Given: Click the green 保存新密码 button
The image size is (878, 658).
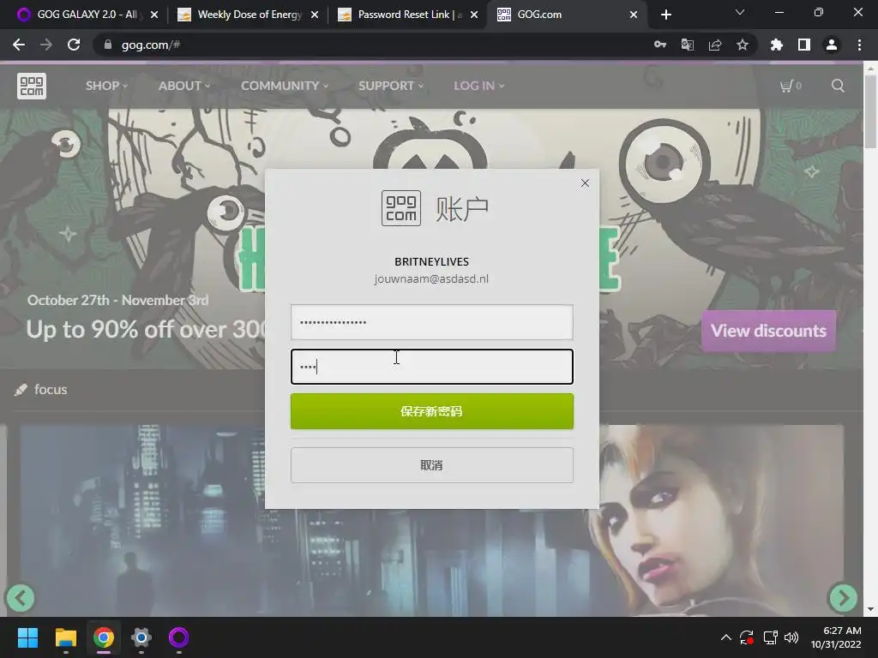Looking at the screenshot, I should [x=432, y=411].
